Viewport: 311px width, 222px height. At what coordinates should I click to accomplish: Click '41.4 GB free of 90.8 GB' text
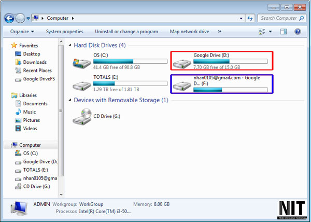(x=117, y=67)
